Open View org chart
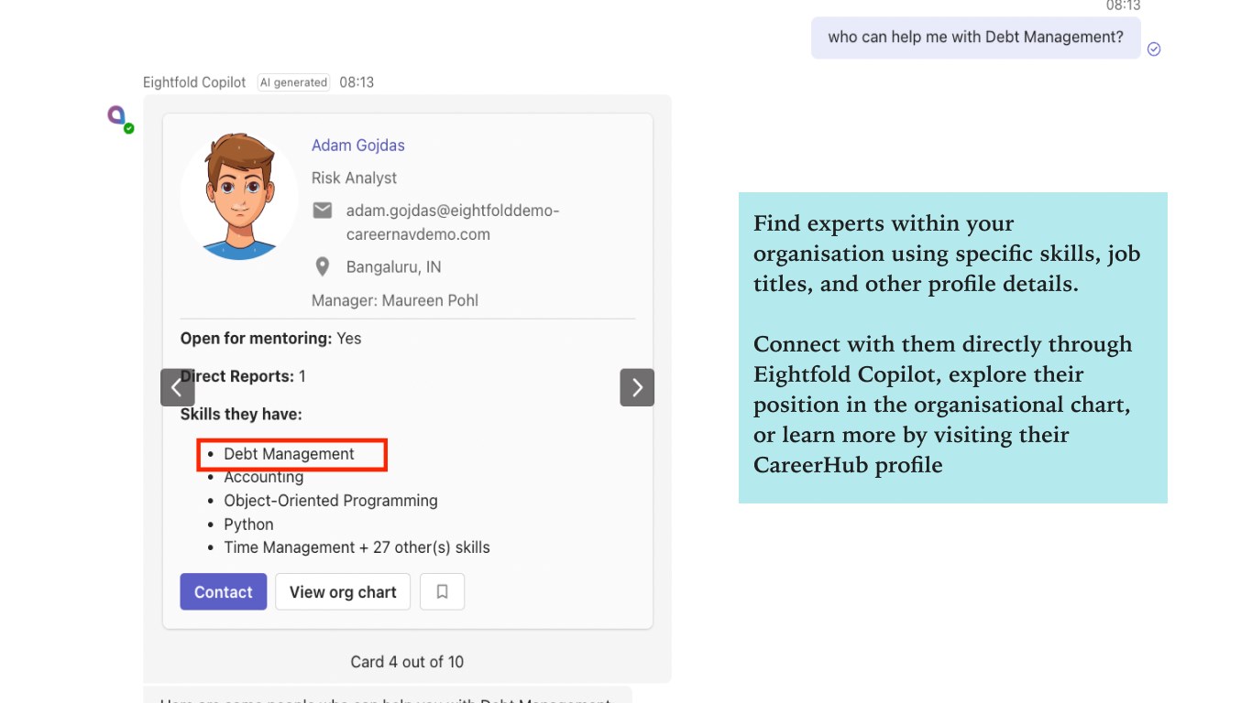Viewport: 1252px width, 703px height. click(x=343, y=592)
